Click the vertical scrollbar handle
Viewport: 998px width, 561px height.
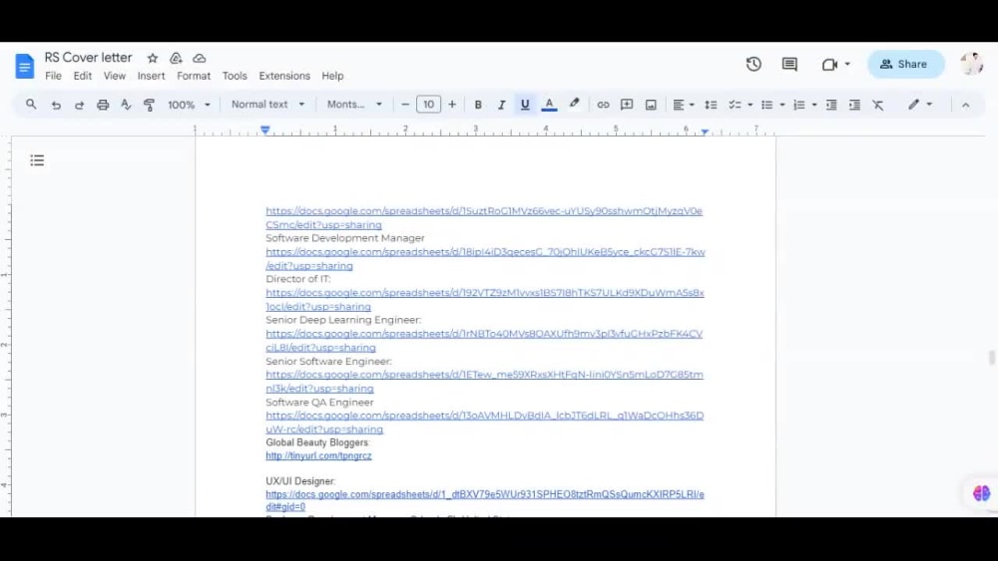point(991,358)
